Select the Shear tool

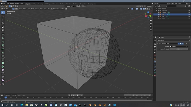pos(3,80)
